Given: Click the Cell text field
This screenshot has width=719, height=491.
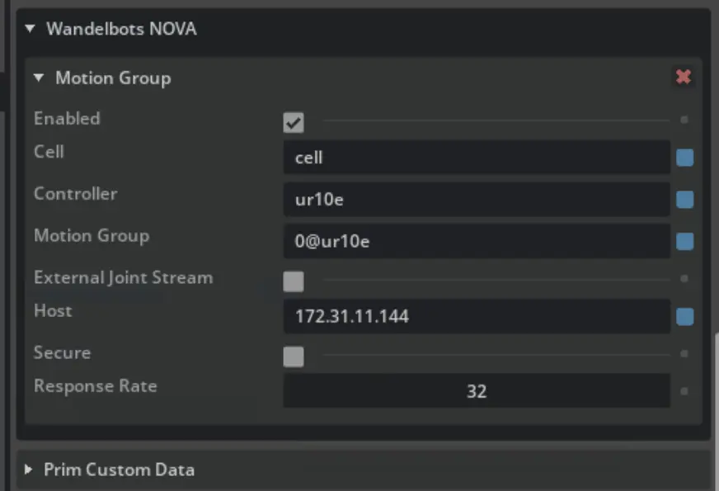Looking at the screenshot, I should (x=477, y=157).
